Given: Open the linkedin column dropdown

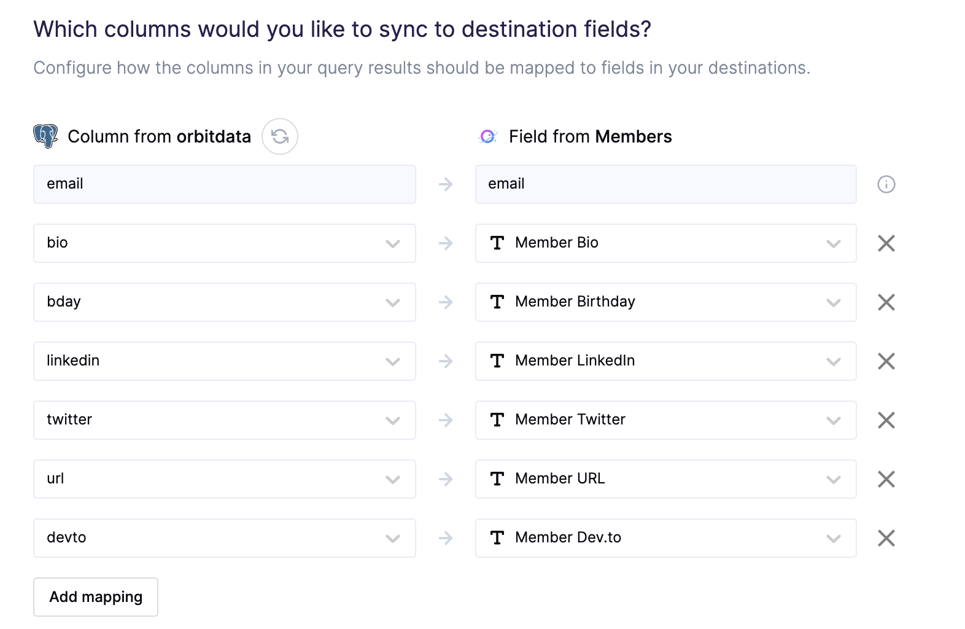Looking at the screenshot, I should coord(225,361).
